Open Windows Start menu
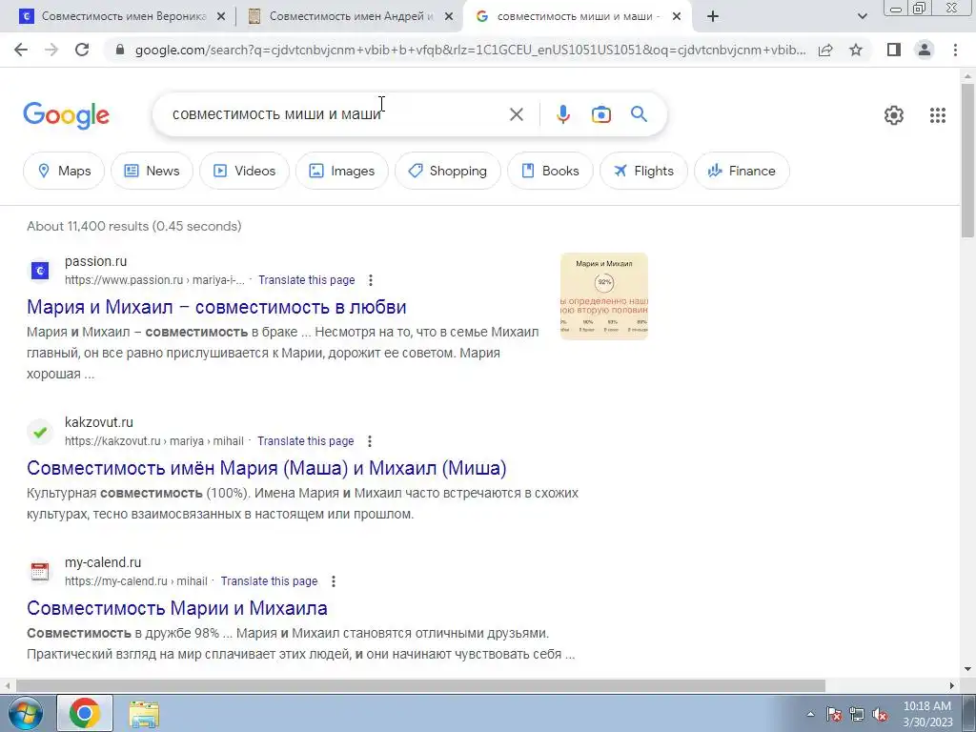This screenshot has width=976, height=732. coord(25,713)
